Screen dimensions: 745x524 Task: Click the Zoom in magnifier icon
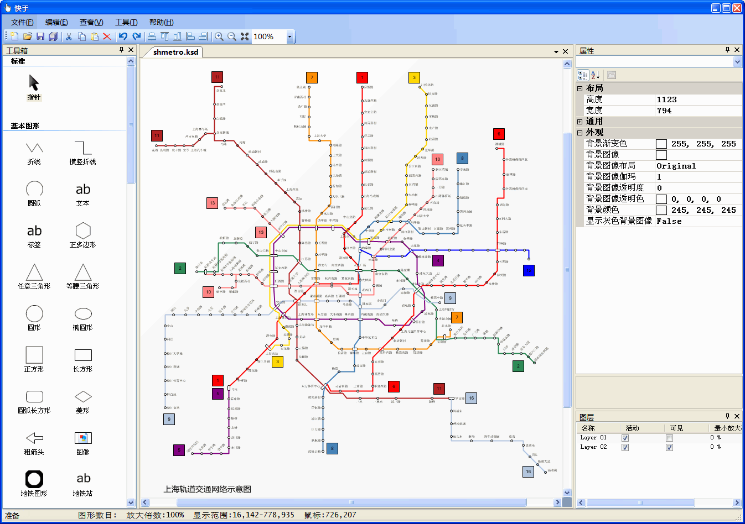click(x=219, y=36)
